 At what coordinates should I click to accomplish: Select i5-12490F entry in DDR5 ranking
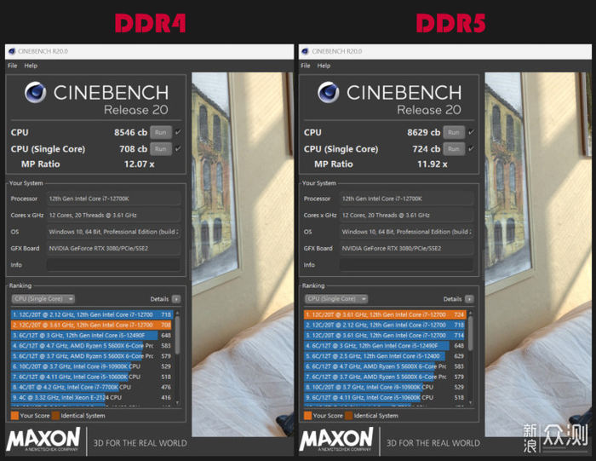[385, 346]
